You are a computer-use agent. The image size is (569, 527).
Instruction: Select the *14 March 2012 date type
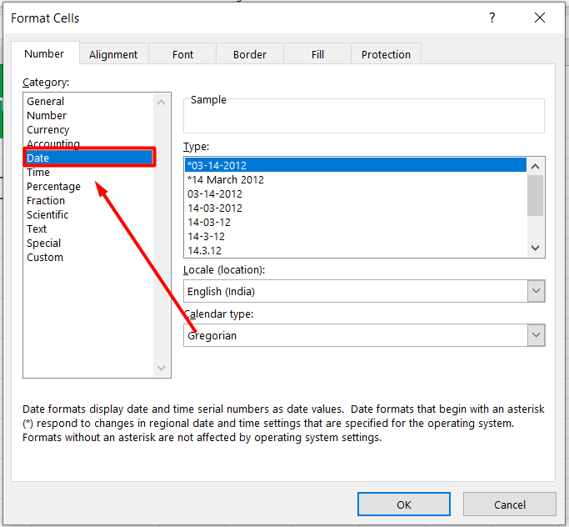356,179
